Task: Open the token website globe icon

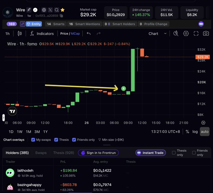Action: (44, 10)
